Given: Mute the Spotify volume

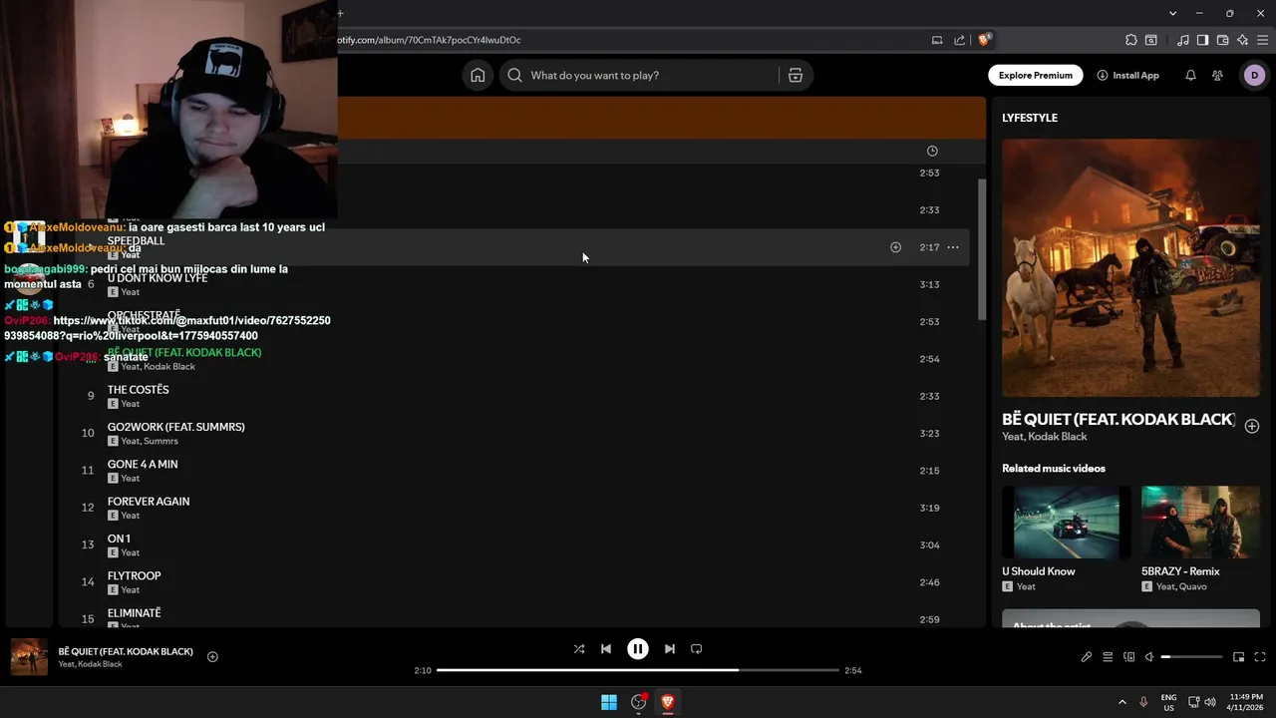Looking at the screenshot, I should 1149,657.
